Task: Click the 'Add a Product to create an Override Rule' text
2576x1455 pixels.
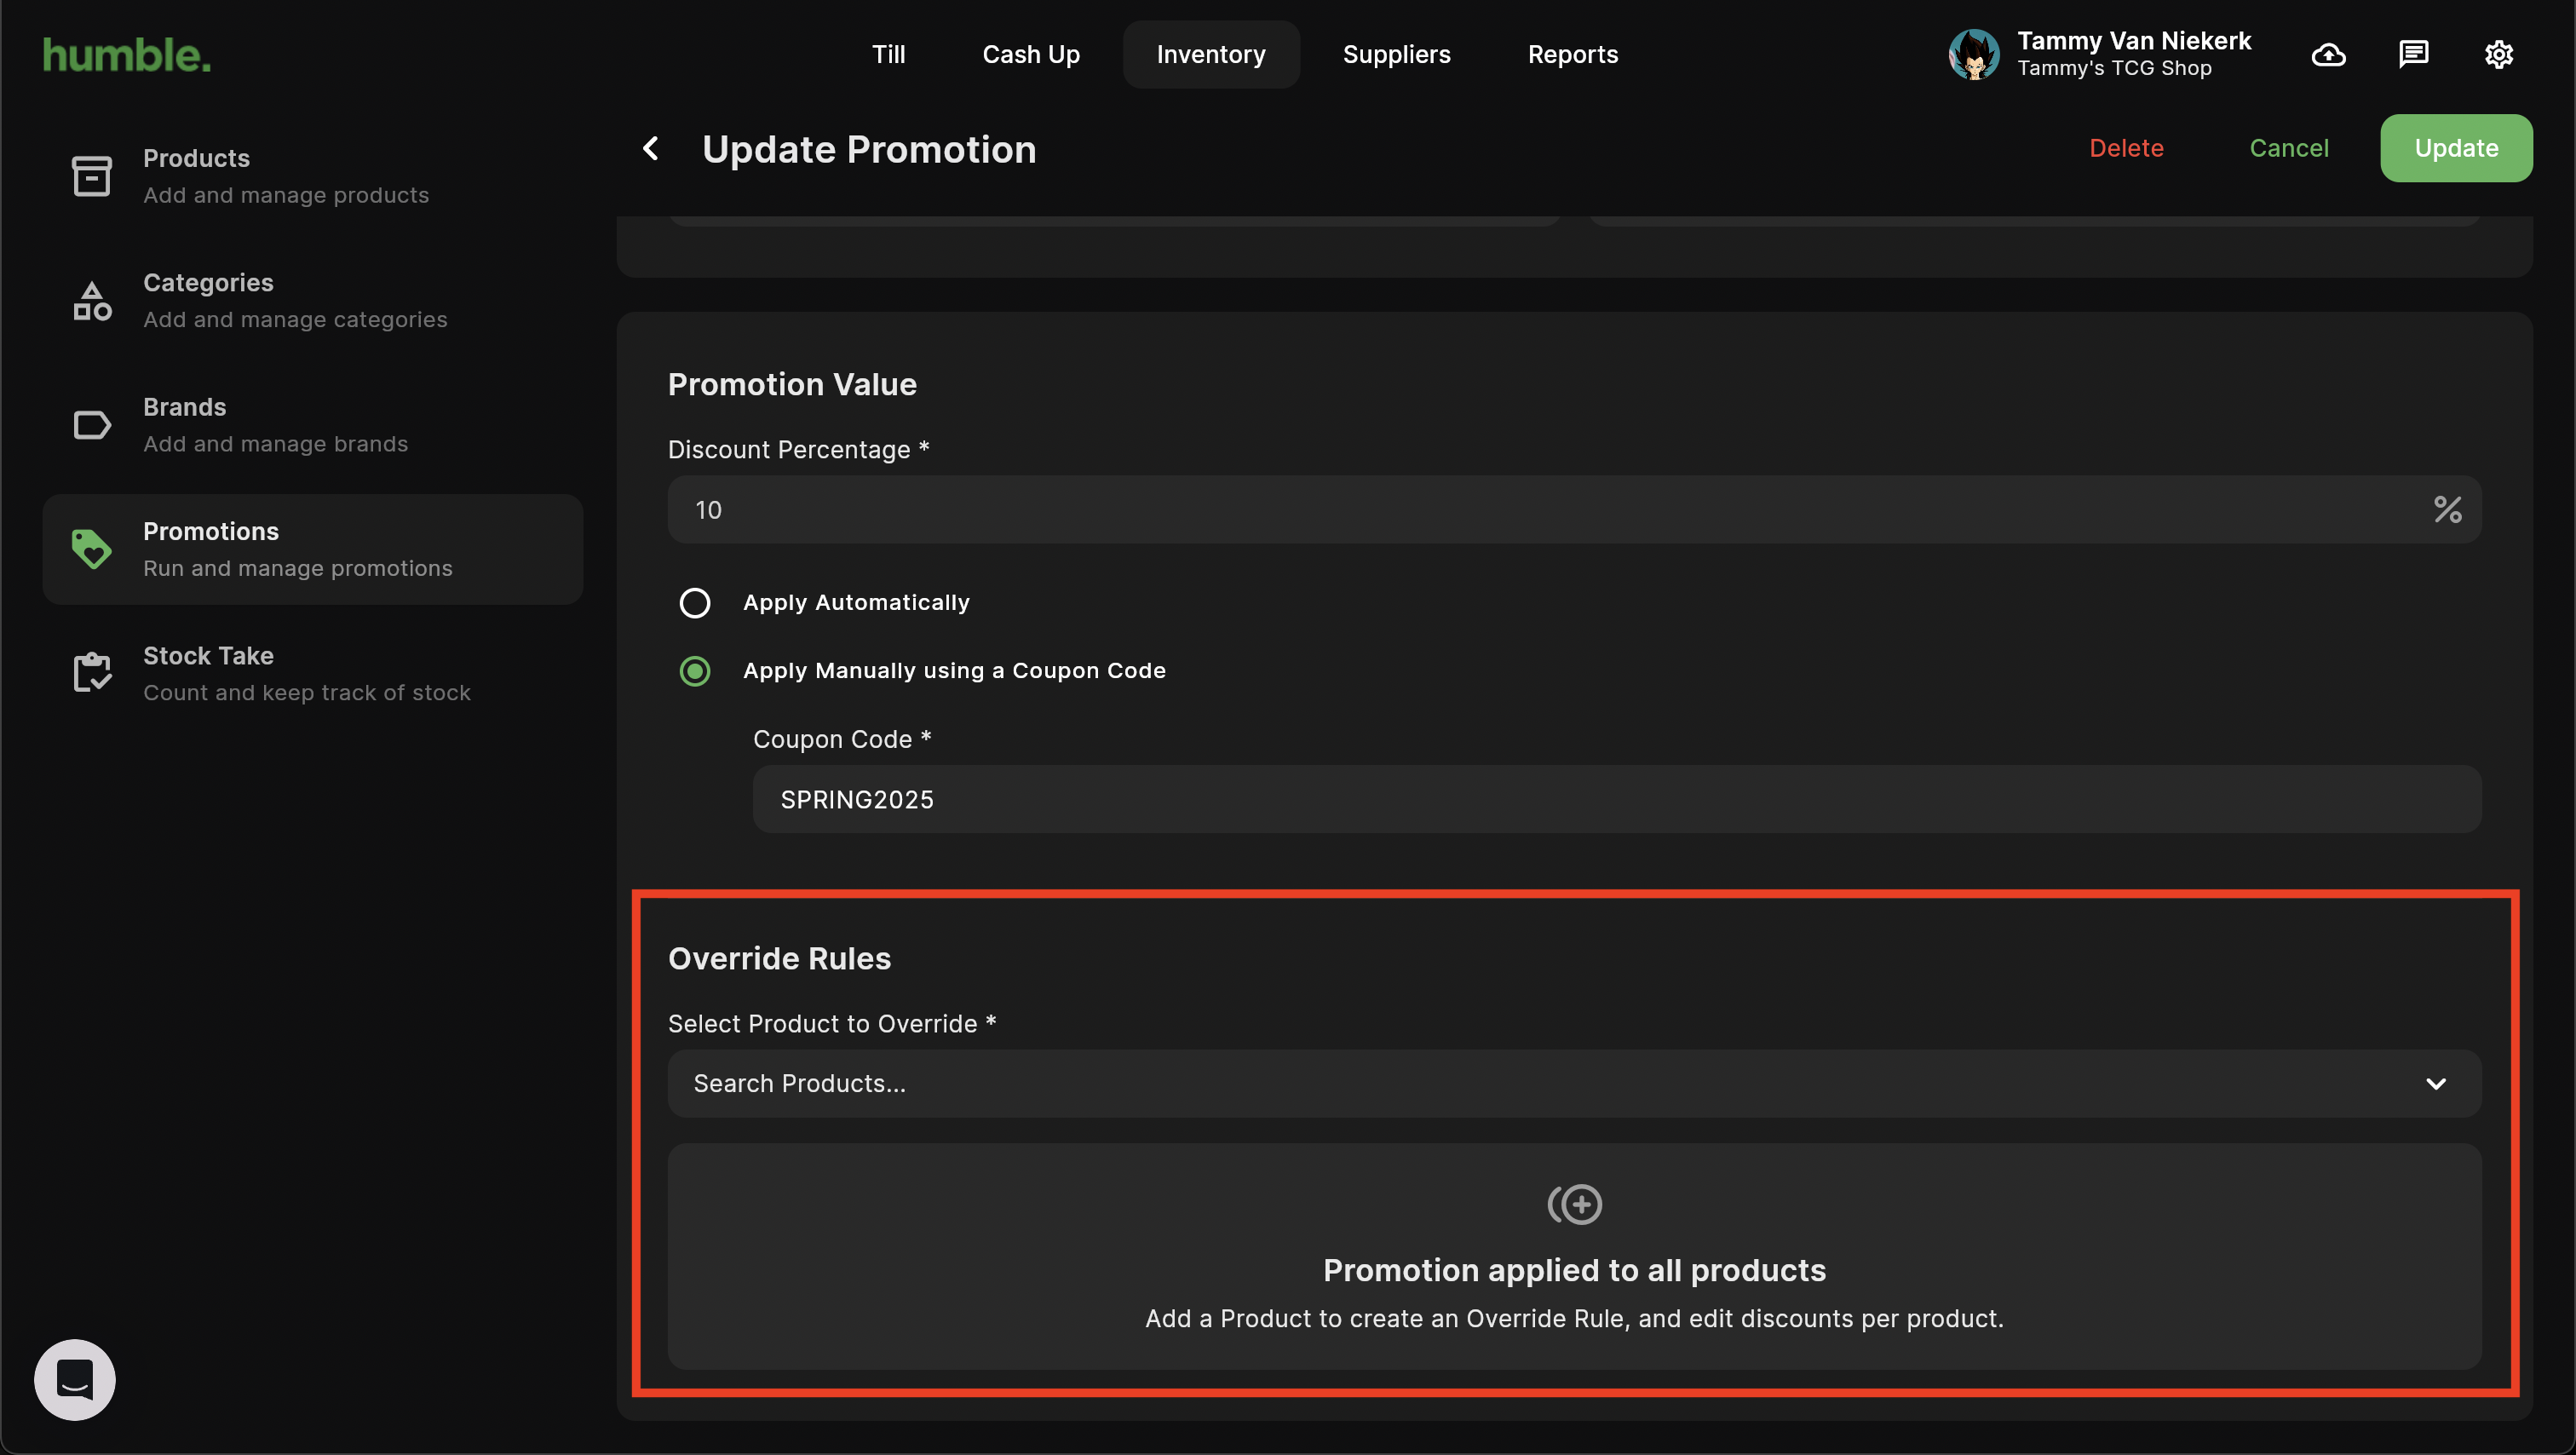Action: point(1574,1318)
